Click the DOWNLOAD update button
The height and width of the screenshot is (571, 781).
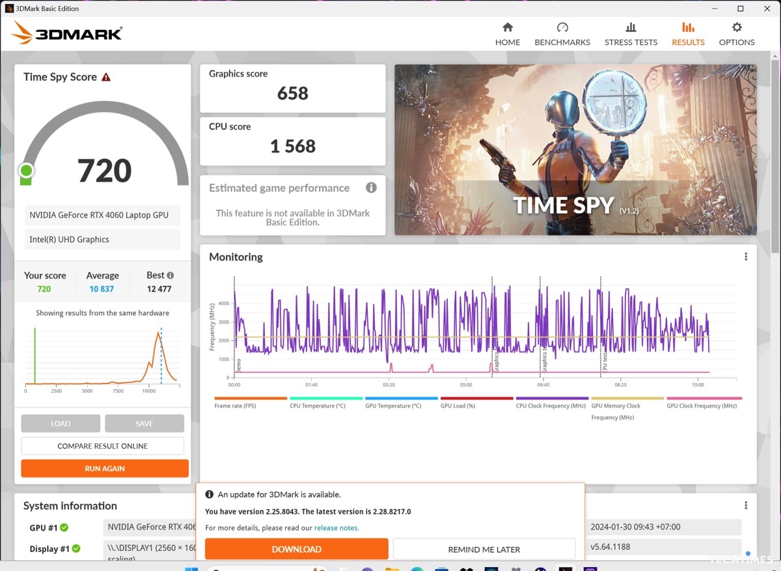click(297, 549)
